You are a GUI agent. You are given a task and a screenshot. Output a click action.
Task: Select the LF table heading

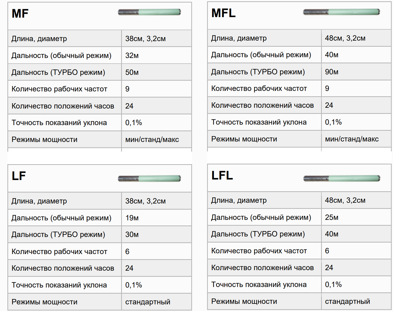click(x=19, y=176)
